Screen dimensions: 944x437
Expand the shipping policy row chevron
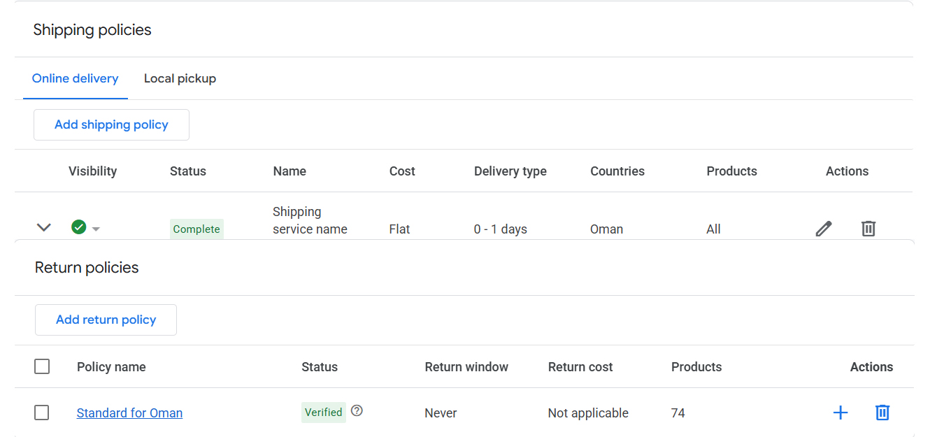44,227
